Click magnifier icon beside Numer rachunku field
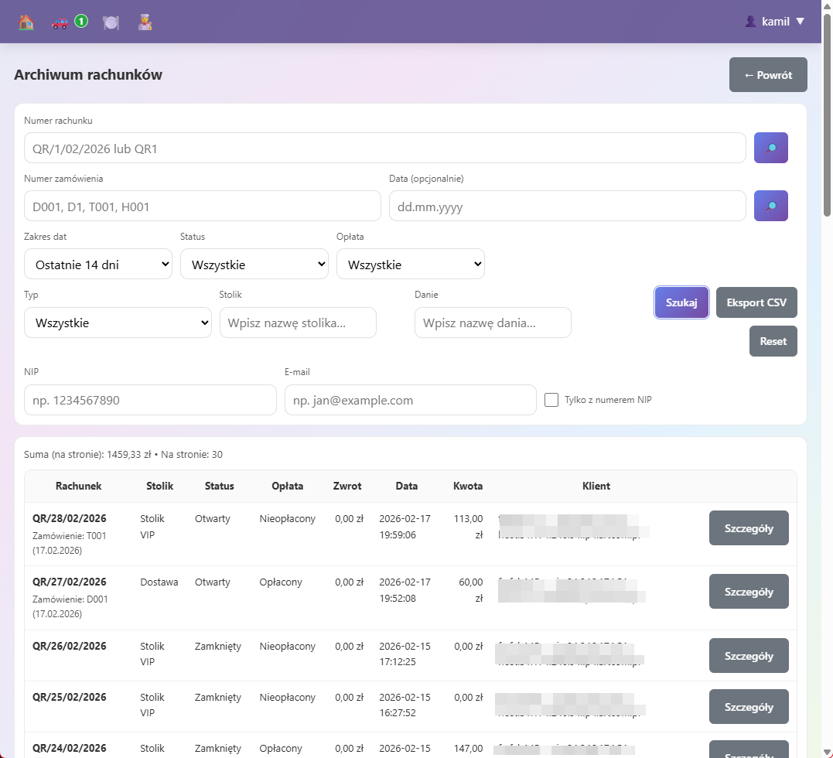This screenshot has height=758, width=833. [770, 148]
